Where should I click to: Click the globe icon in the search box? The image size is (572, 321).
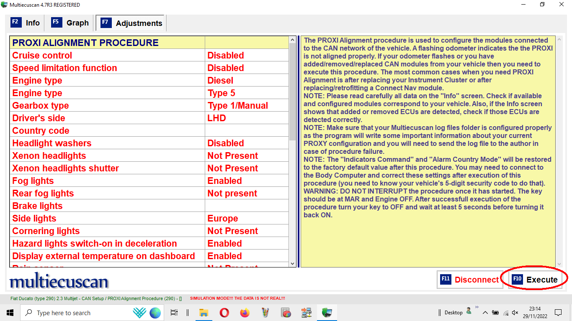pyautogui.click(x=155, y=313)
